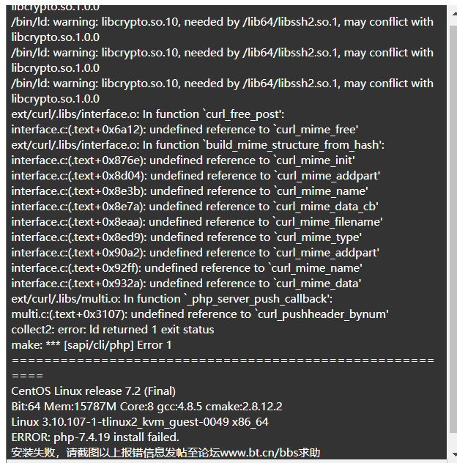
Task: Click the scrollbar up arrow
Action: [454, 14]
